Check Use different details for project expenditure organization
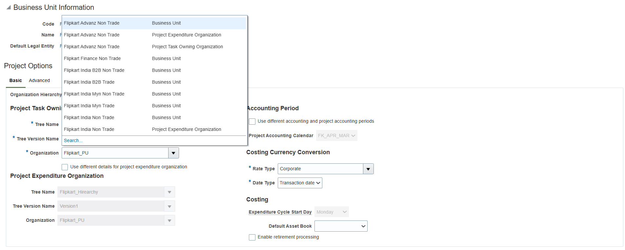 [x=65, y=167]
